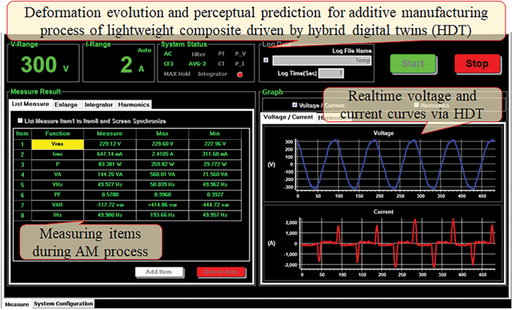Click the red Integrator indicator light
This screenshot has width=513, height=310.
click(240, 75)
